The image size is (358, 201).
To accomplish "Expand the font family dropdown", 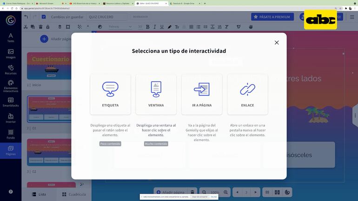I will 120,26.
